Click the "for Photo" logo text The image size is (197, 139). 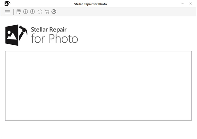[x=55, y=39]
